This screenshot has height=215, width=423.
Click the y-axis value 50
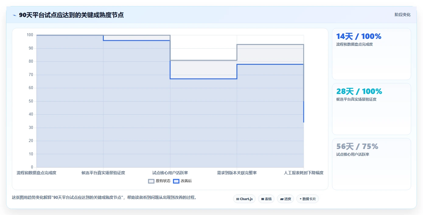[x=31, y=101]
